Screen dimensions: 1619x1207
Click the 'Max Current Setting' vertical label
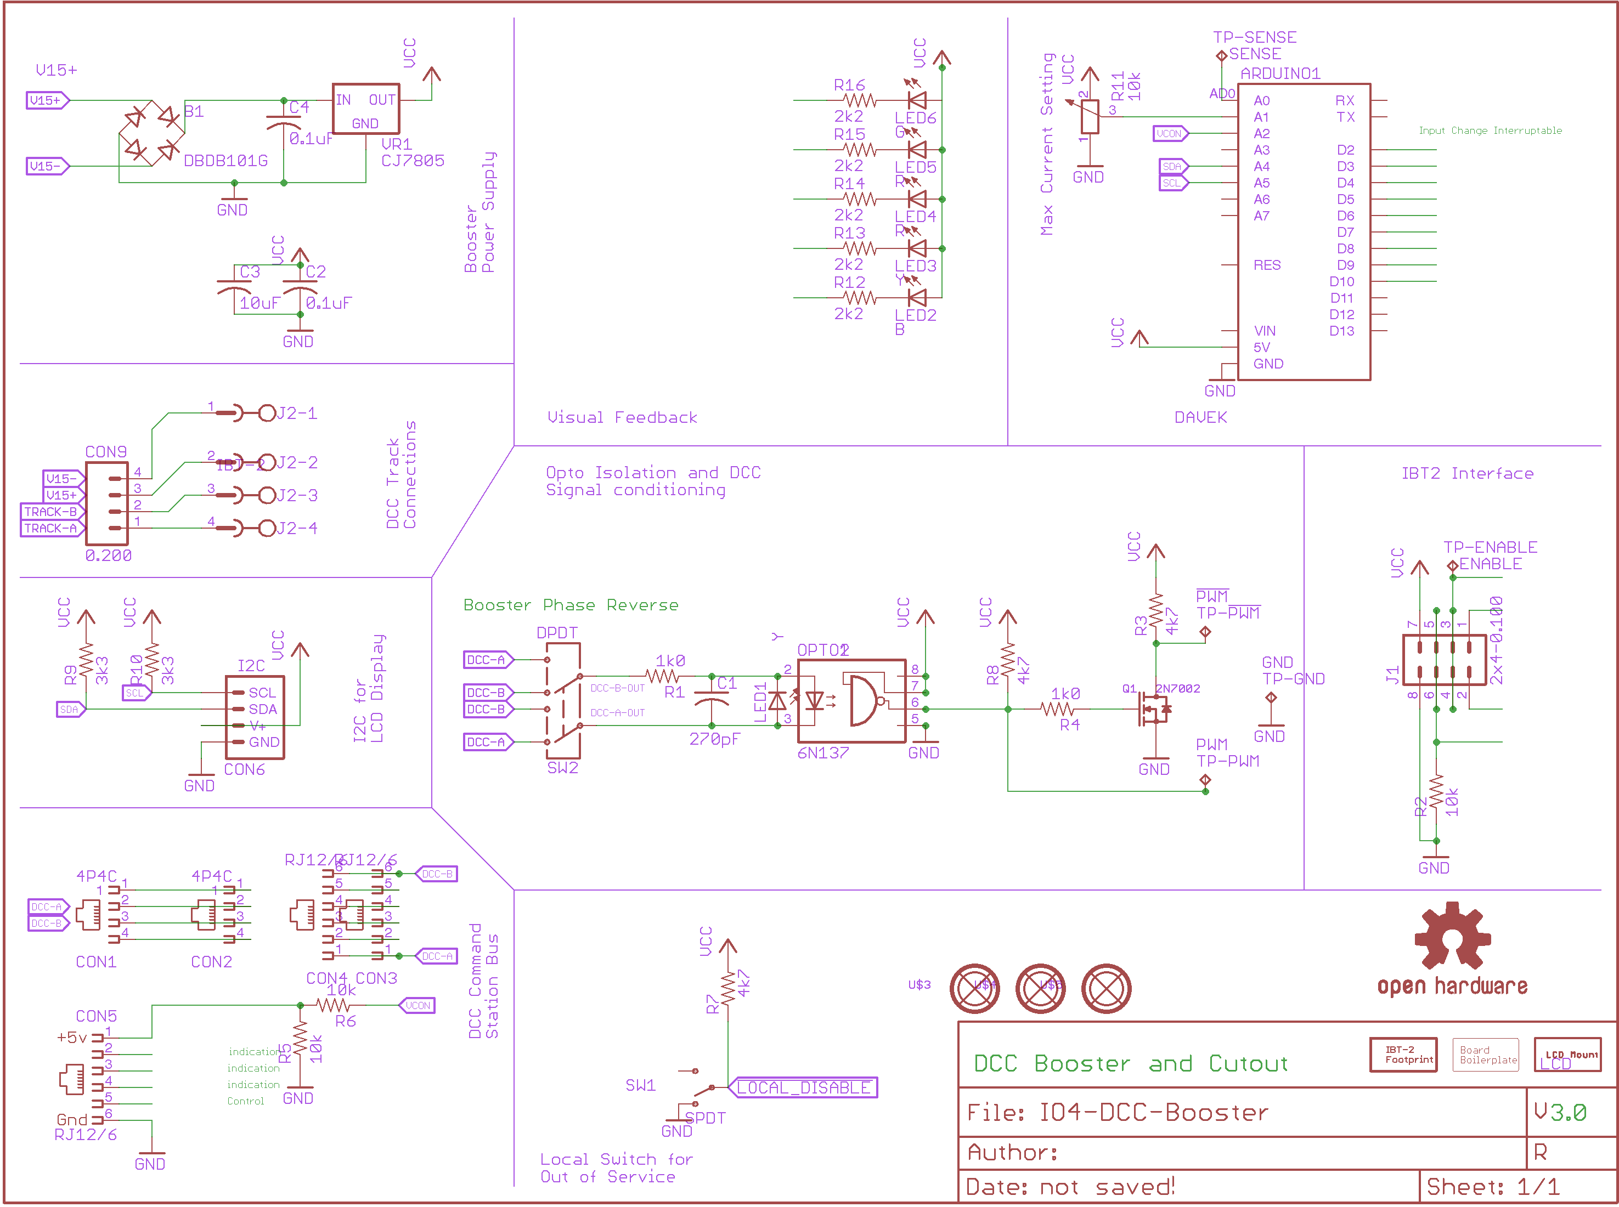[1047, 144]
